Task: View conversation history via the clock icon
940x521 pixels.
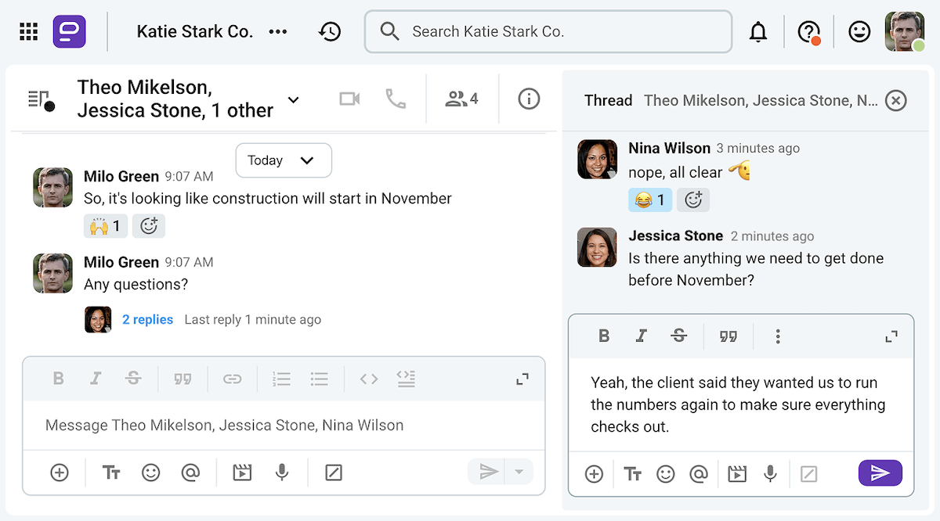Action: [x=330, y=31]
